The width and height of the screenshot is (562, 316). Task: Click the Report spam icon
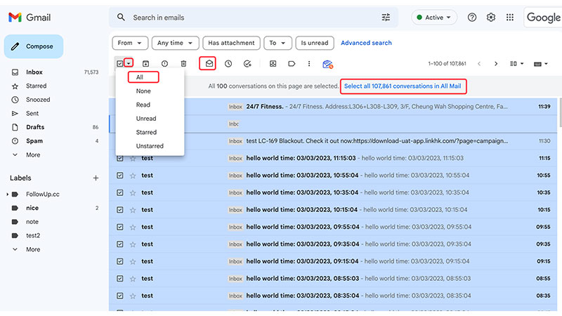(x=164, y=64)
